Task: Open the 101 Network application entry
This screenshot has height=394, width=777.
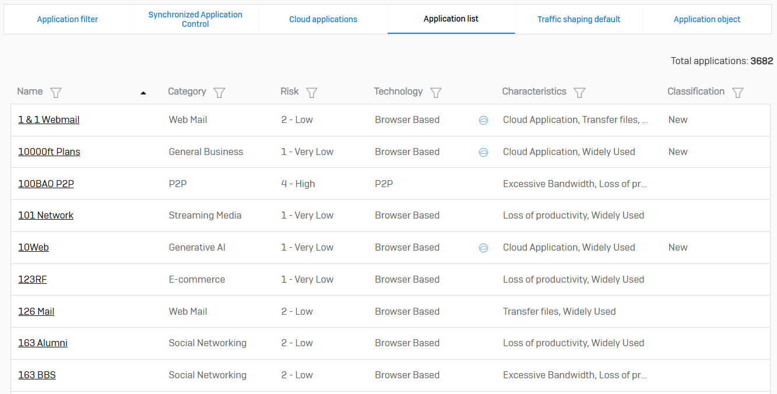Action: 46,215
